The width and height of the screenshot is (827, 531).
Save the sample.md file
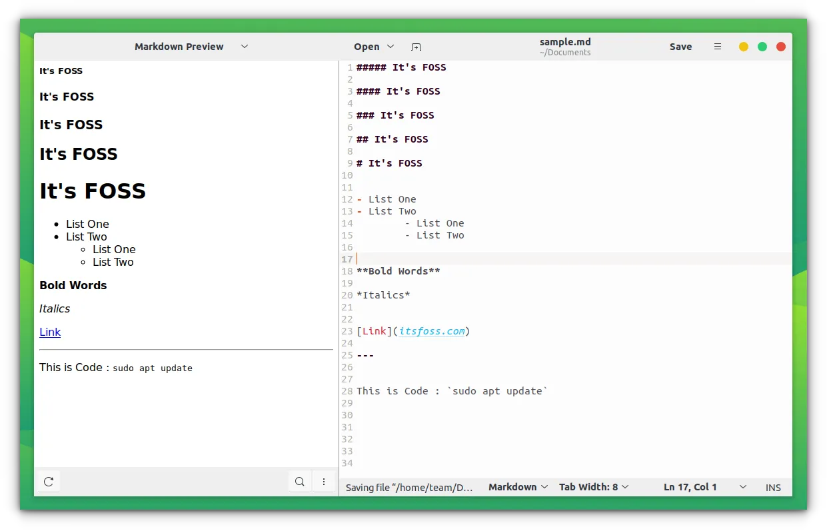(680, 47)
